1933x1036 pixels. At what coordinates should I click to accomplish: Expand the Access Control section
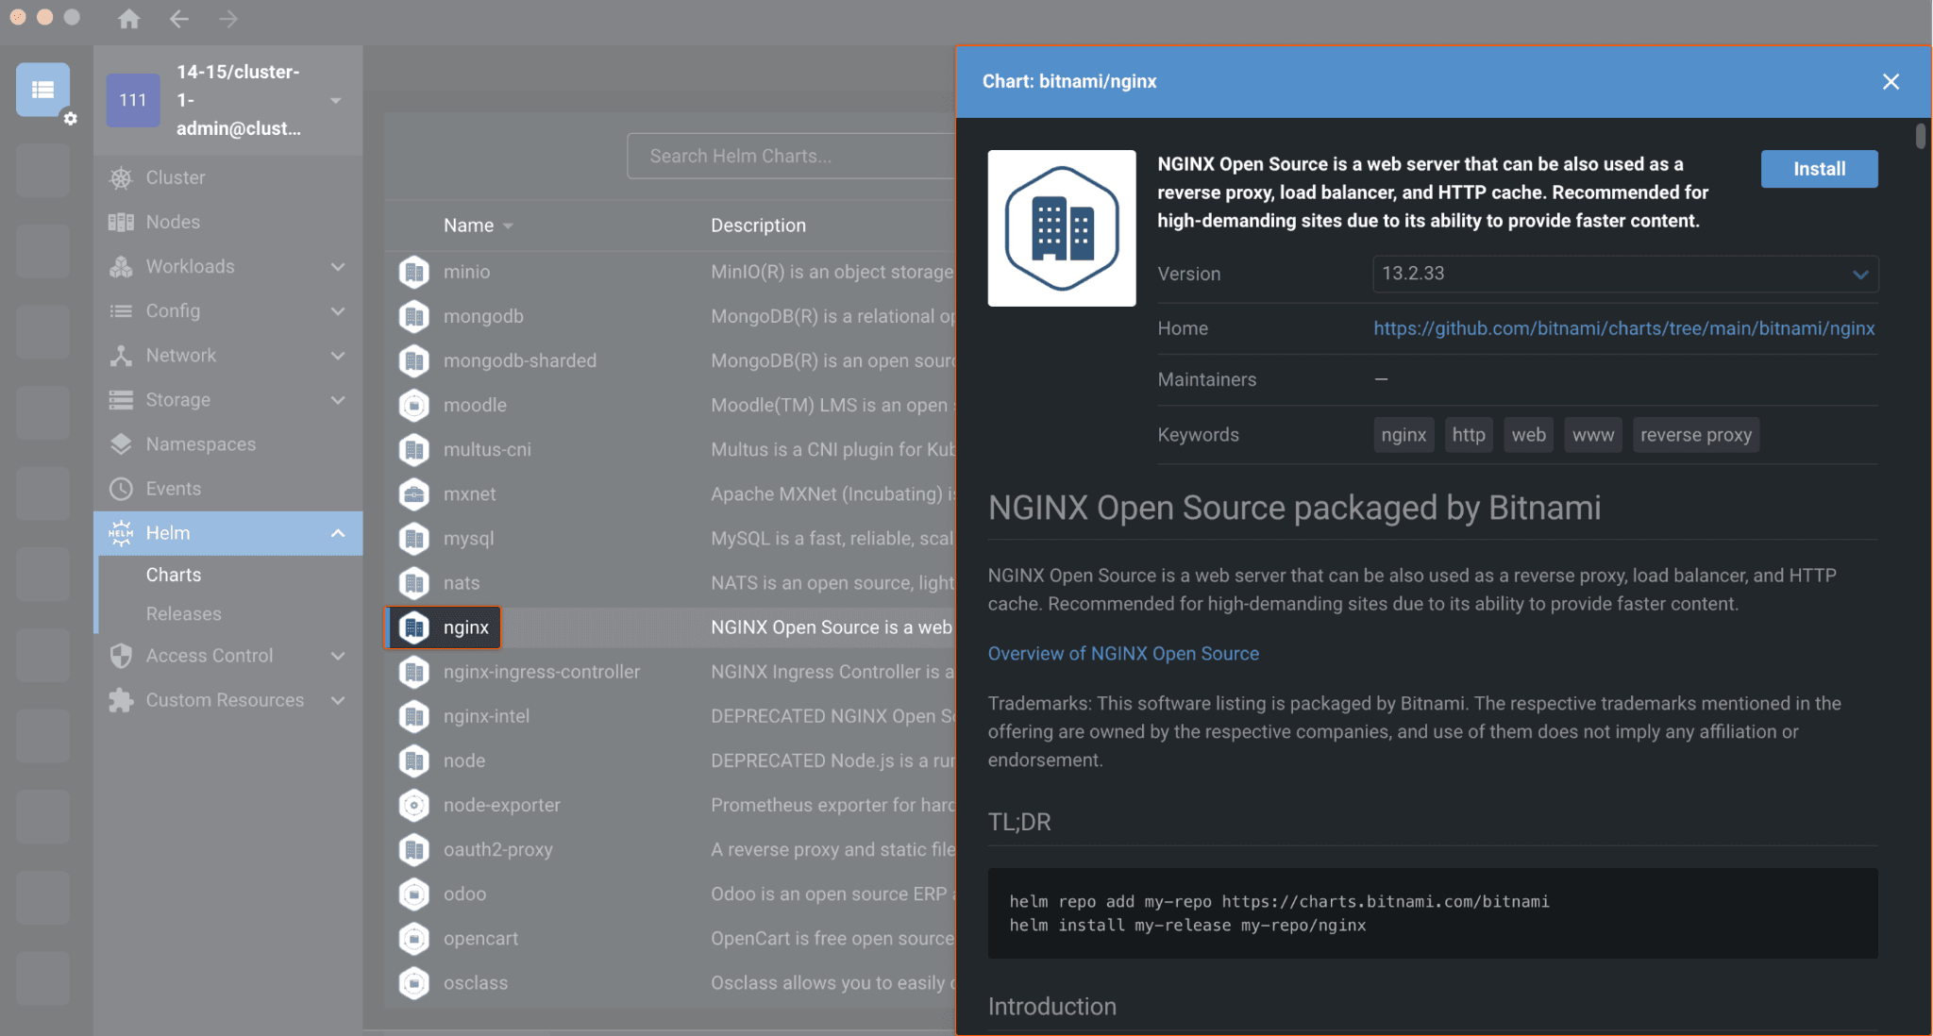click(338, 656)
